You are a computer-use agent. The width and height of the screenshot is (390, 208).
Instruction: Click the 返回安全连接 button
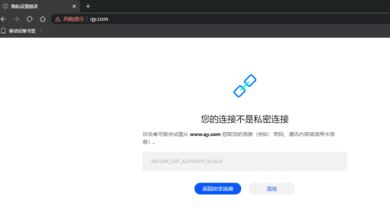click(x=217, y=189)
